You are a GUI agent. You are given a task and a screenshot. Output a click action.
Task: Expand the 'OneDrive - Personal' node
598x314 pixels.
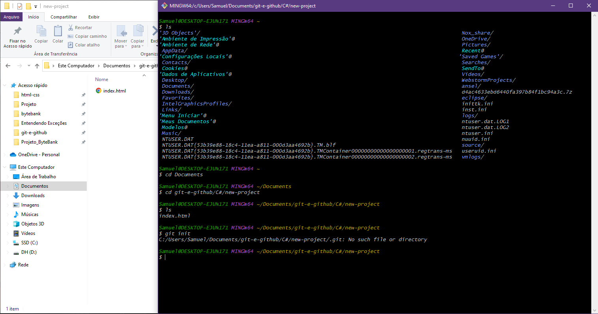(x=5, y=155)
